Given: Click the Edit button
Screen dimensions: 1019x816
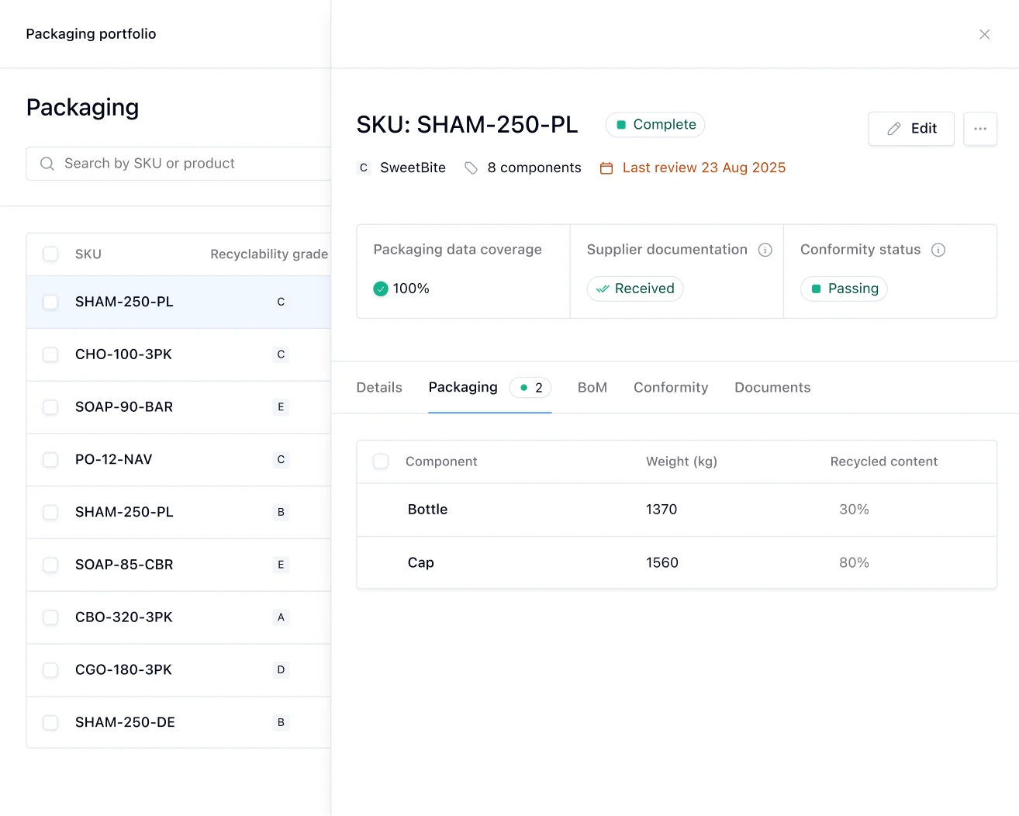Looking at the screenshot, I should coord(911,129).
